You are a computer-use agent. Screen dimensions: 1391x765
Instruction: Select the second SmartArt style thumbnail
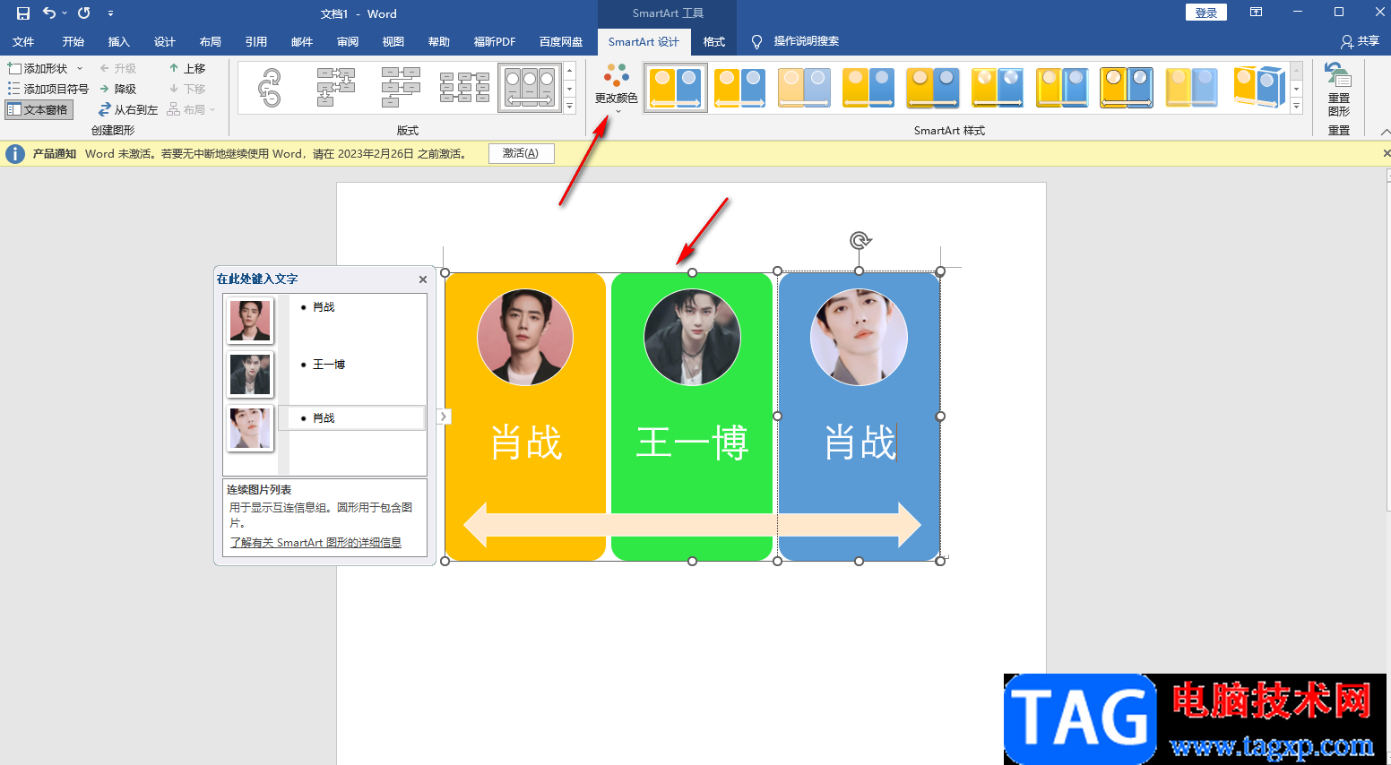740,88
